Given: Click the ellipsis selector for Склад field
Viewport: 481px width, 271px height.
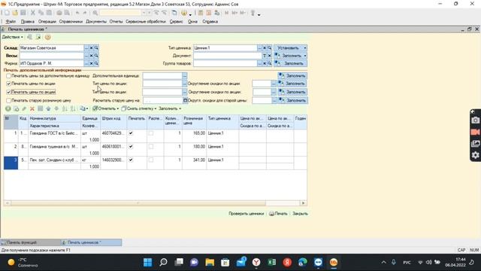Looking at the screenshot, I should [x=86, y=48].
